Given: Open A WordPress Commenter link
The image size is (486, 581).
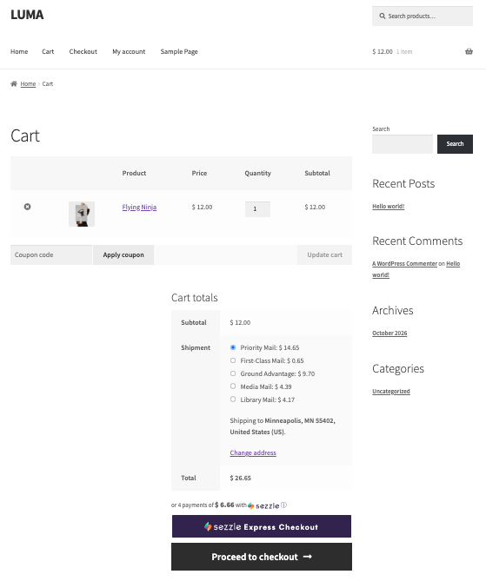Looking at the screenshot, I should click(405, 263).
